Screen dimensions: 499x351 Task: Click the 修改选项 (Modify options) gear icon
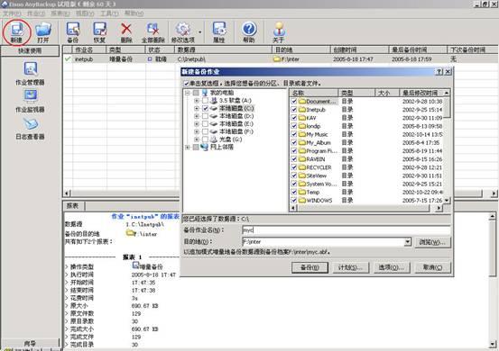coord(183,31)
